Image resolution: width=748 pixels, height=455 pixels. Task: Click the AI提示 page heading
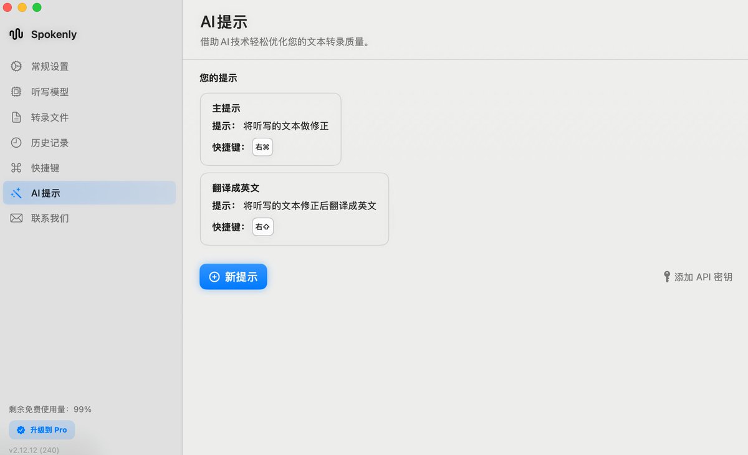click(224, 22)
